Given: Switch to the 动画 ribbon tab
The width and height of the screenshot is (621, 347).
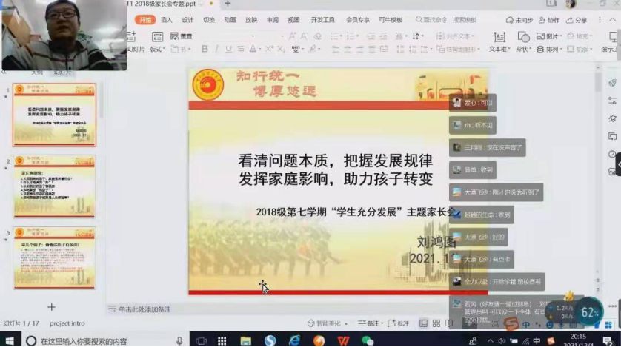Looking at the screenshot, I should (x=230, y=20).
